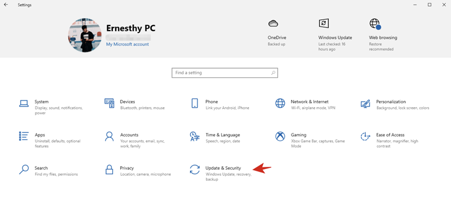Image resolution: width=451 pixels, height=222 pixels.
Task: Click the Search category magnifier icon
Action: [x=24, y=170]
